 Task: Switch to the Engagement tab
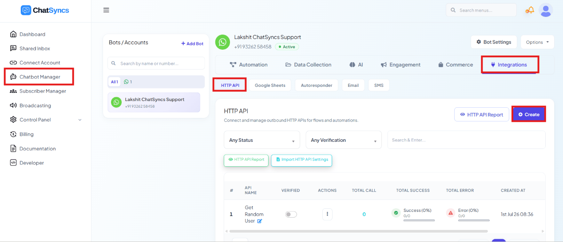[400, 65]
